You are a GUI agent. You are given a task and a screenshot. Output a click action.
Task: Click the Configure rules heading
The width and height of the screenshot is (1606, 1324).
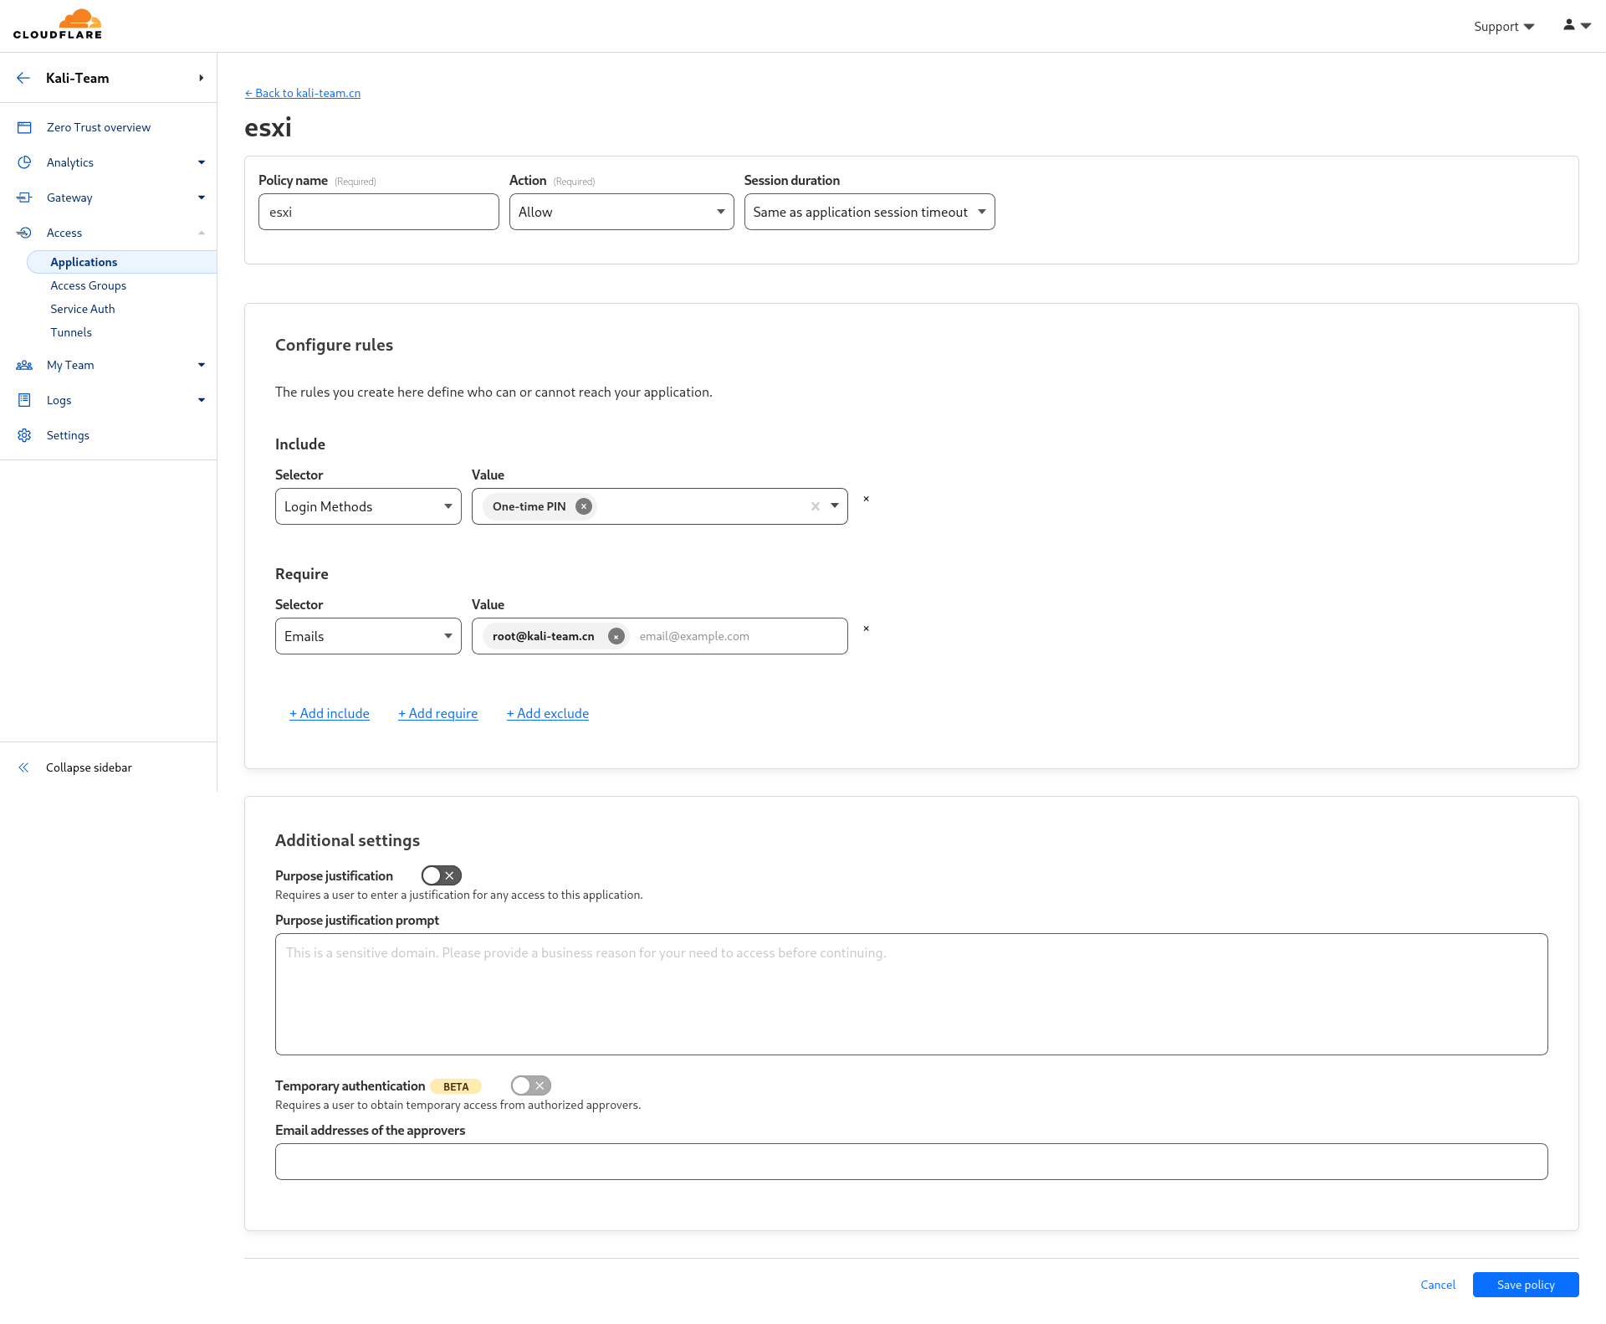[334, 345]
